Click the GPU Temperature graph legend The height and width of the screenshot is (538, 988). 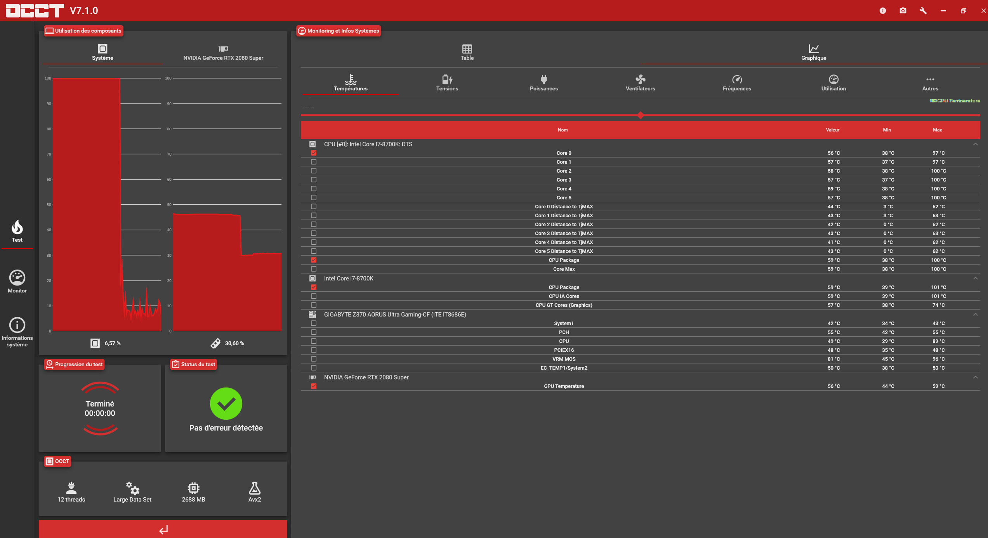[955, 101]
